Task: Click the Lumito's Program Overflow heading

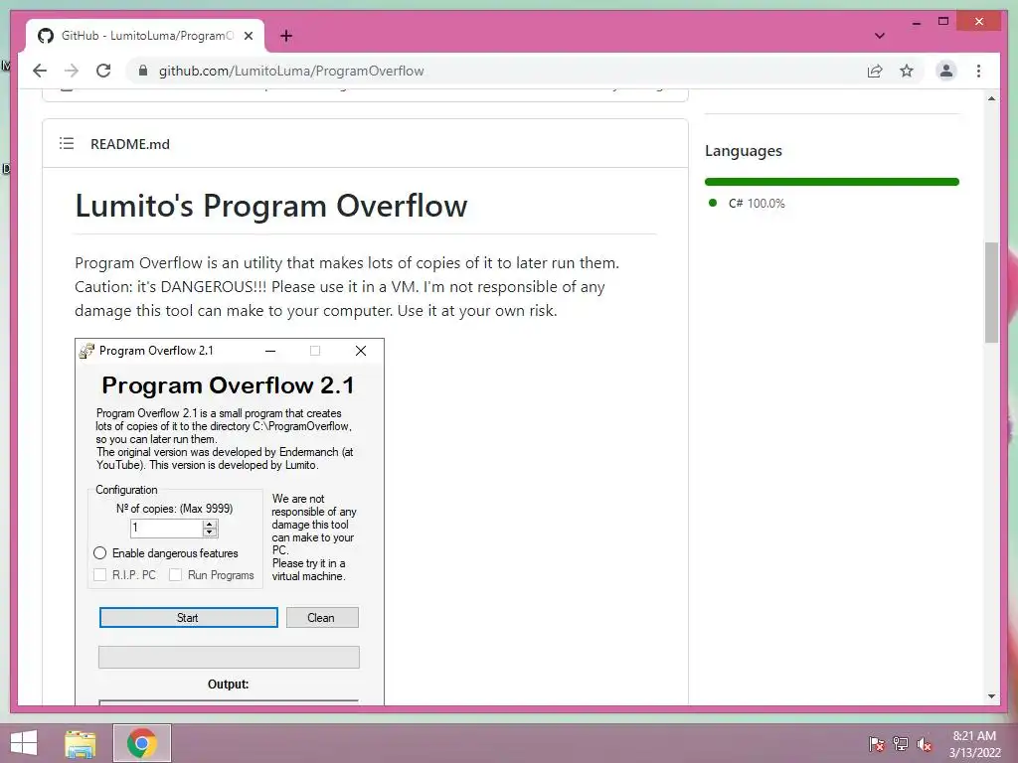Action: pos(271,206)
